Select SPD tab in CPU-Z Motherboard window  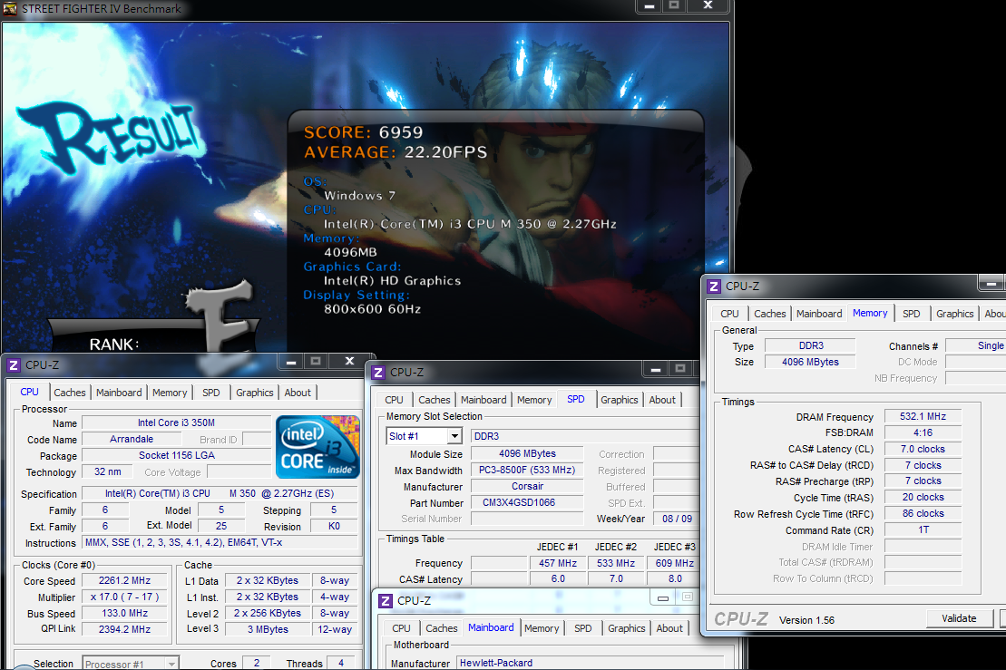pyautogui.click(x=583, y=628)
